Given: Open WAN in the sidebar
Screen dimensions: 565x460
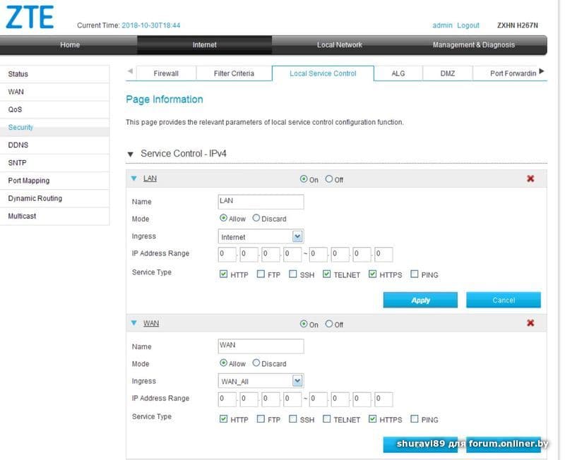Looking at the screenshot, I should coord(55,92).
